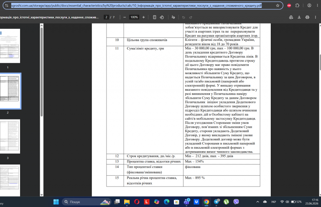Launch Opera browser from taskbar
This screenshot has width=321, height=207.
(x=137, y=202)
